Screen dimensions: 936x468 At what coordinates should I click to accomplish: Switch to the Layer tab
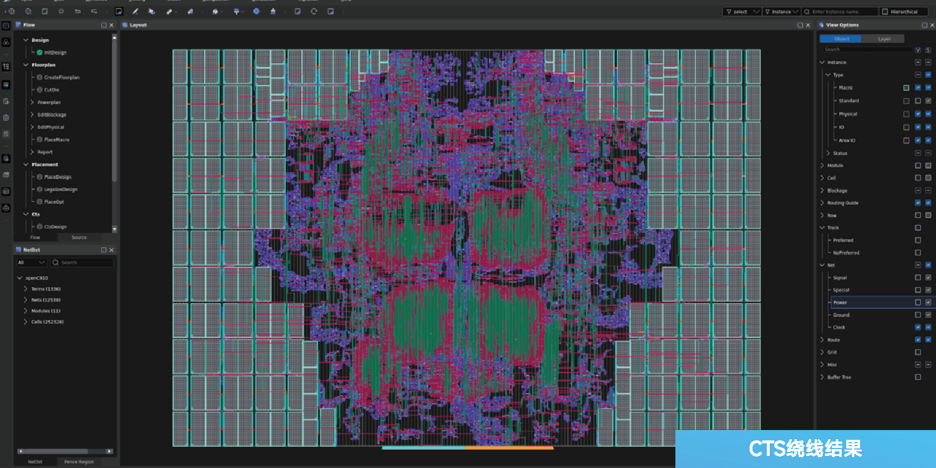tap(884, 39)
